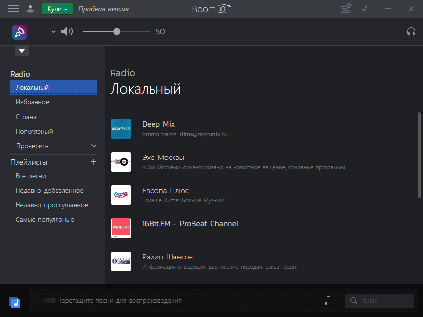Click the volume value 50
This screenshot has width=423, height=317.
click(x=160, y=32)
